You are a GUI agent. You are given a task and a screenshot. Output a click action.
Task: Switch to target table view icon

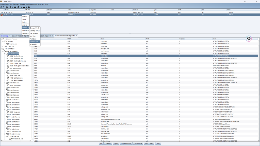tap(15, 7)
